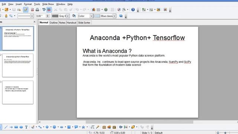Click the Document as E-mail icon
The width and height of the screenshot is (238, 134).
pyautogui.click(x=19, y=10)
